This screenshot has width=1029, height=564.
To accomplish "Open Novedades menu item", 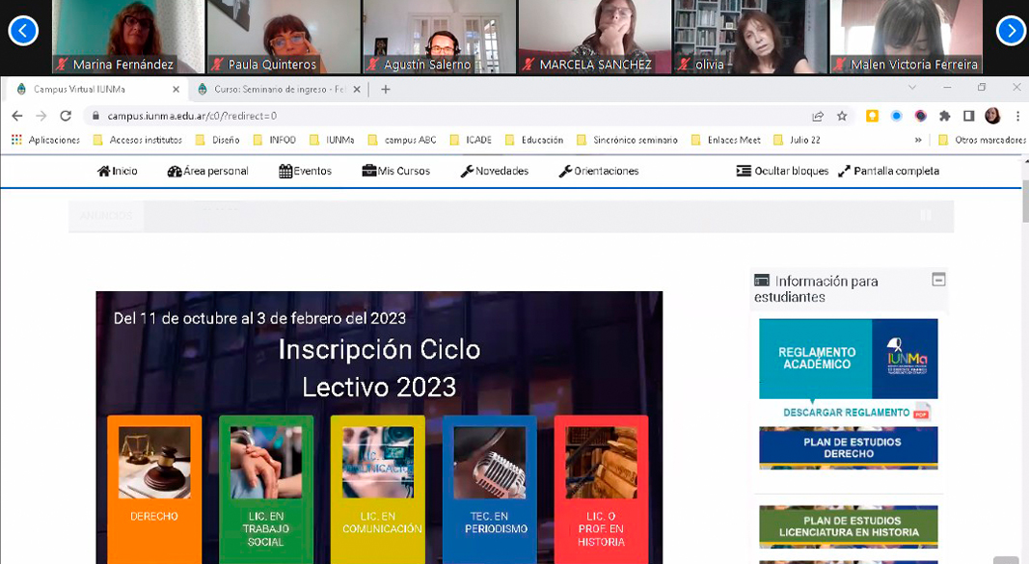I will point(494,172).
